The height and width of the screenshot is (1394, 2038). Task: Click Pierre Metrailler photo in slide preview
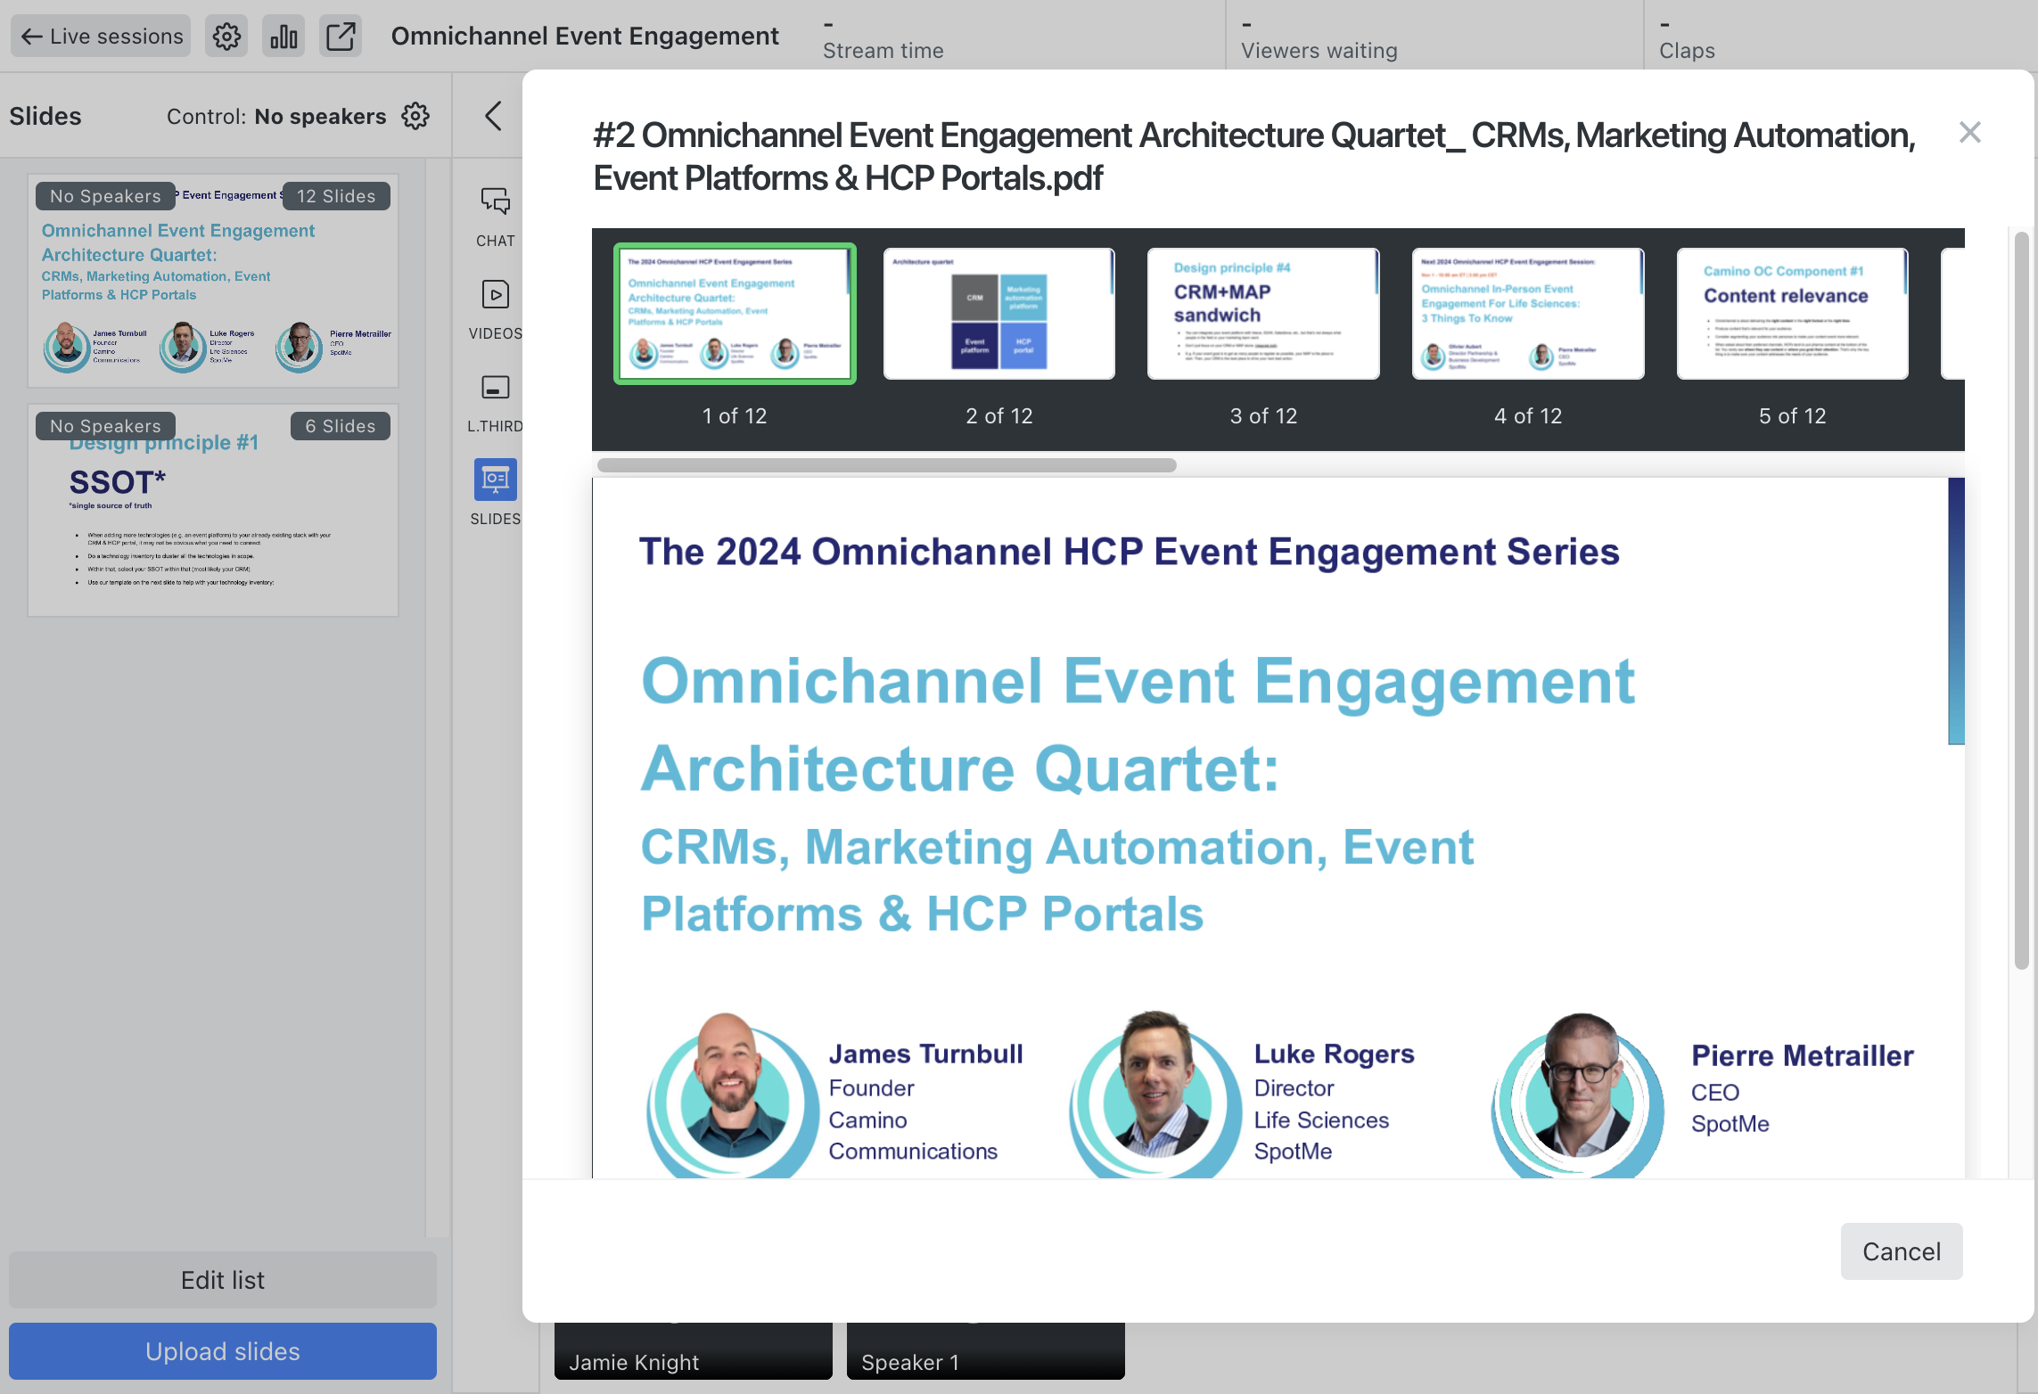[1578, 1095]
